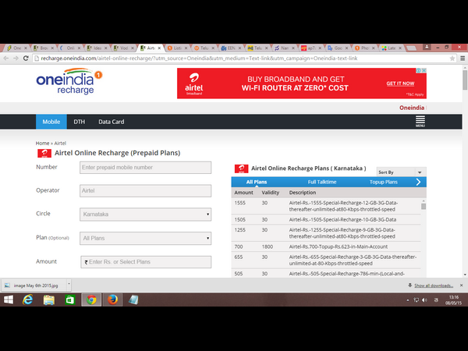468x351 pixels.
Task: Click the prepaid mobile number field
Action: 145,167
